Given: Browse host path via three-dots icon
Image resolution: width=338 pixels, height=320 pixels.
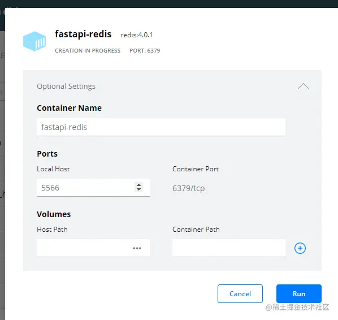Looking at the screenshot, I should (x=137, y=248).
